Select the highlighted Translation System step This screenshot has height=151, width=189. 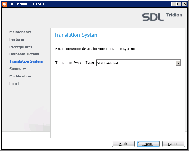pos(26,61)
